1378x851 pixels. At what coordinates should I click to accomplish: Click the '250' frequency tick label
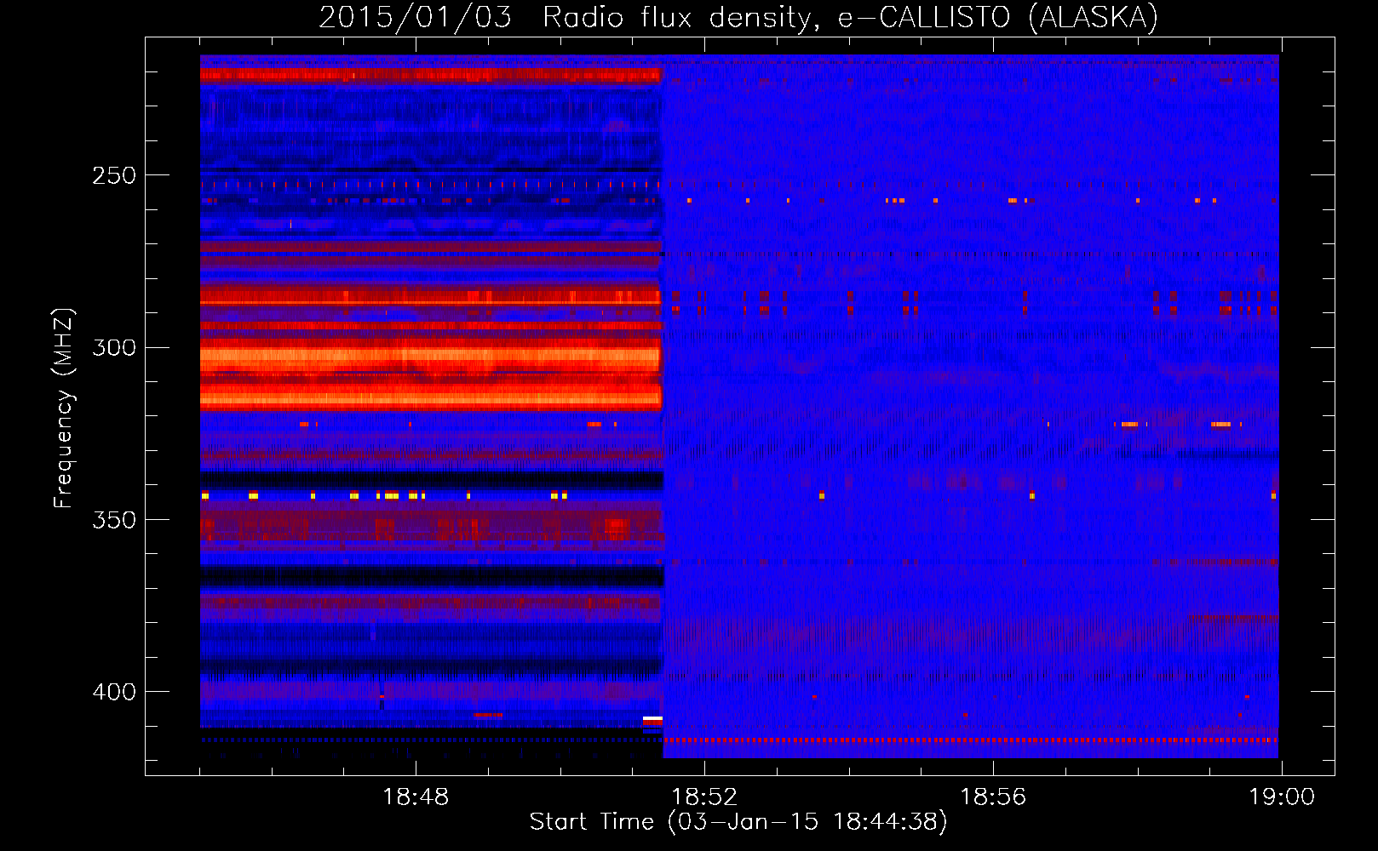tap(114, 175)
